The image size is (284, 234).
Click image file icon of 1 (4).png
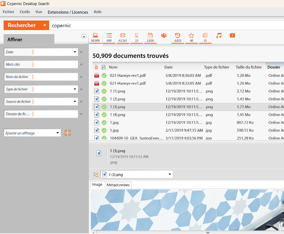tap(97, 115)
